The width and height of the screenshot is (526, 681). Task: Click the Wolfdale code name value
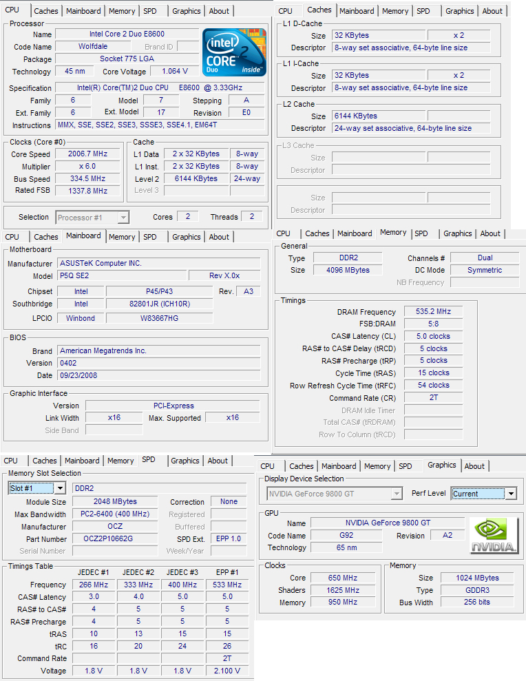click(x=93, y=46)
